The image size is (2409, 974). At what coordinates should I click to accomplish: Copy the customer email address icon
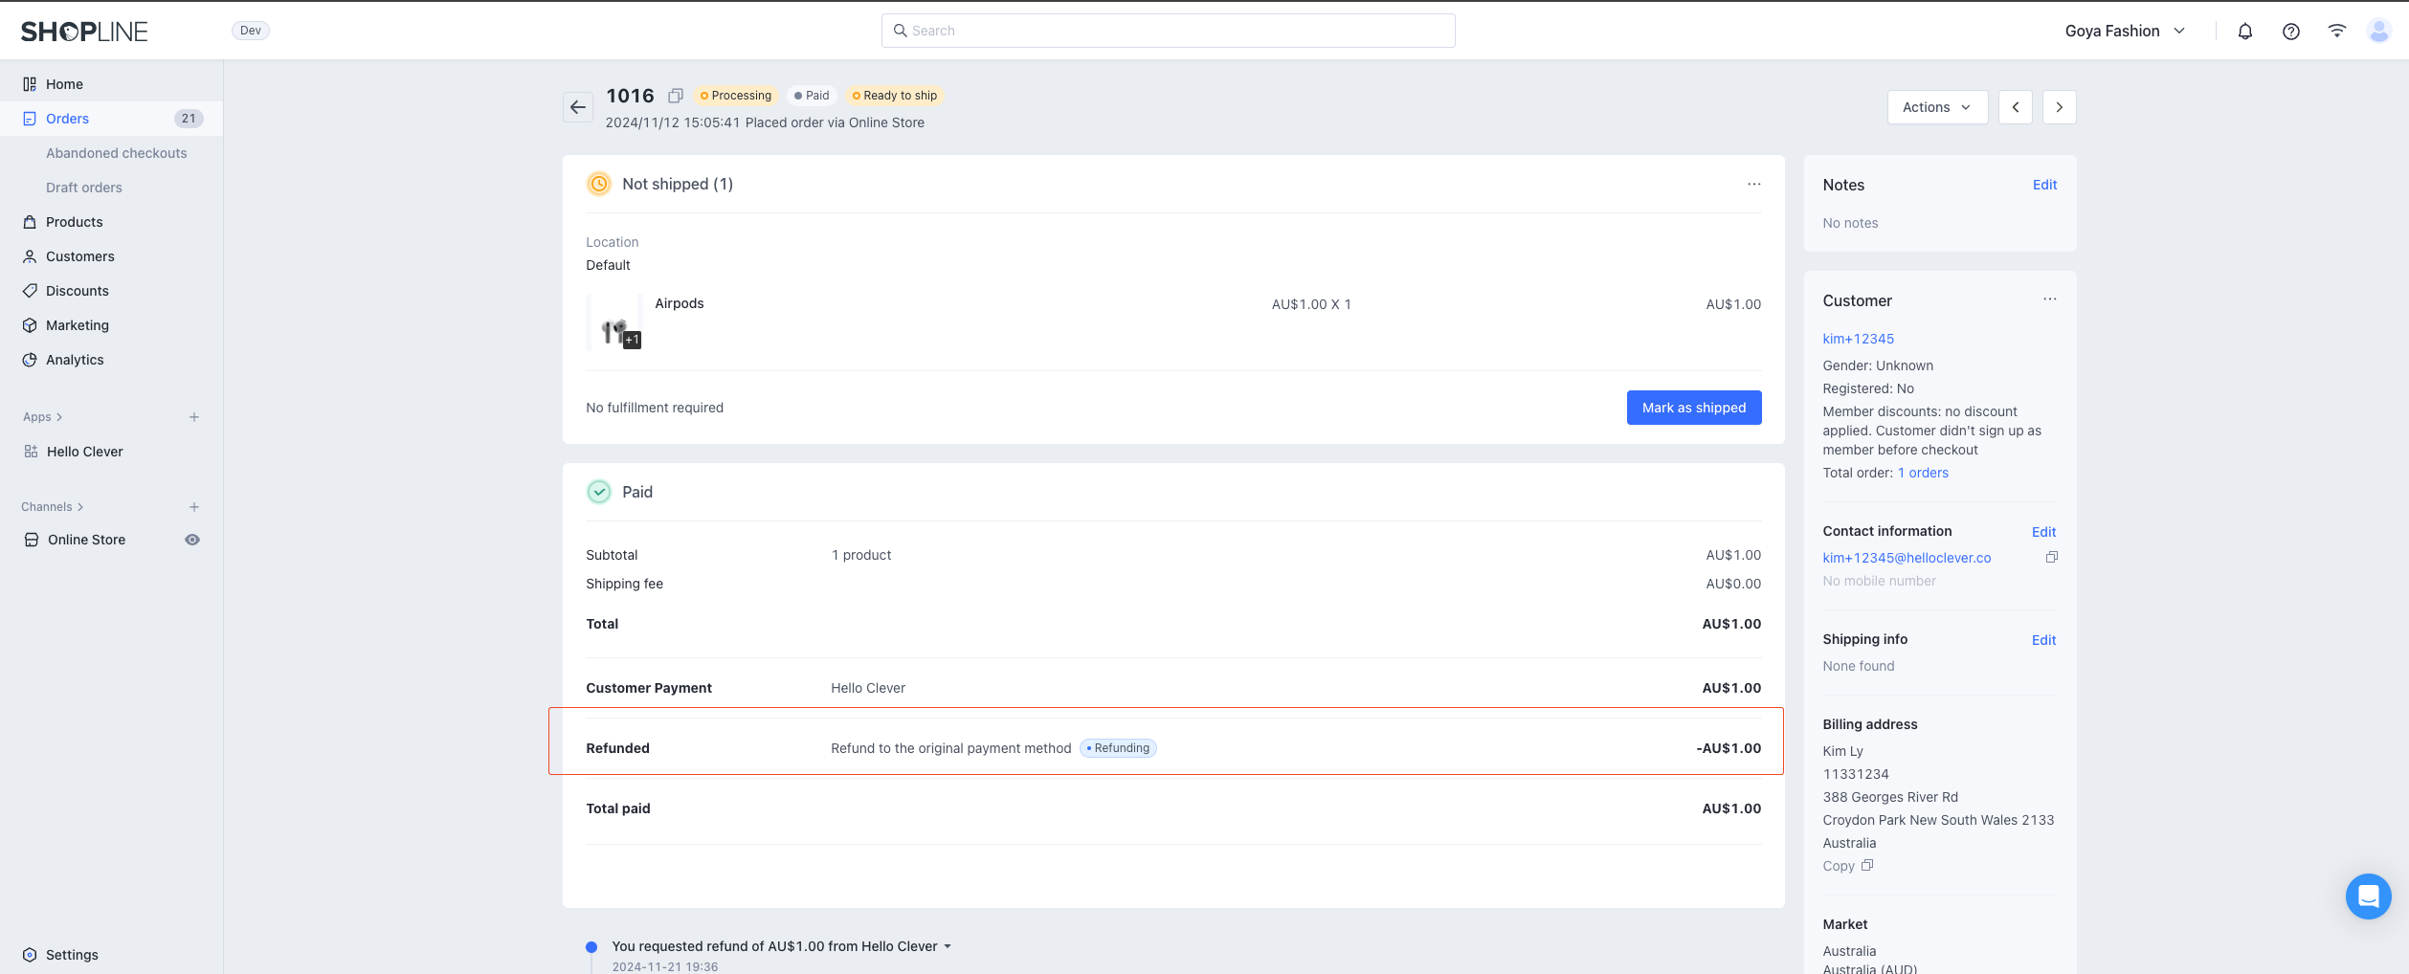[x=2051, y=557]
